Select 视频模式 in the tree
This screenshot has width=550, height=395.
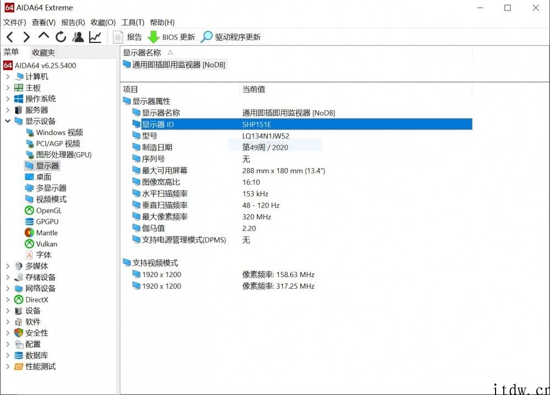click(51, 199)
